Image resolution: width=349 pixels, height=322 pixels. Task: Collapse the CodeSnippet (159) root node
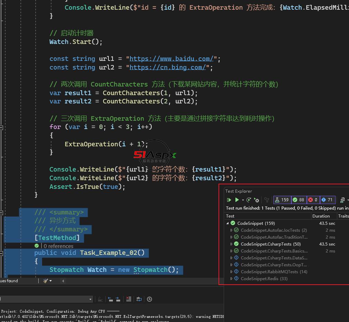tap(227, 223)
